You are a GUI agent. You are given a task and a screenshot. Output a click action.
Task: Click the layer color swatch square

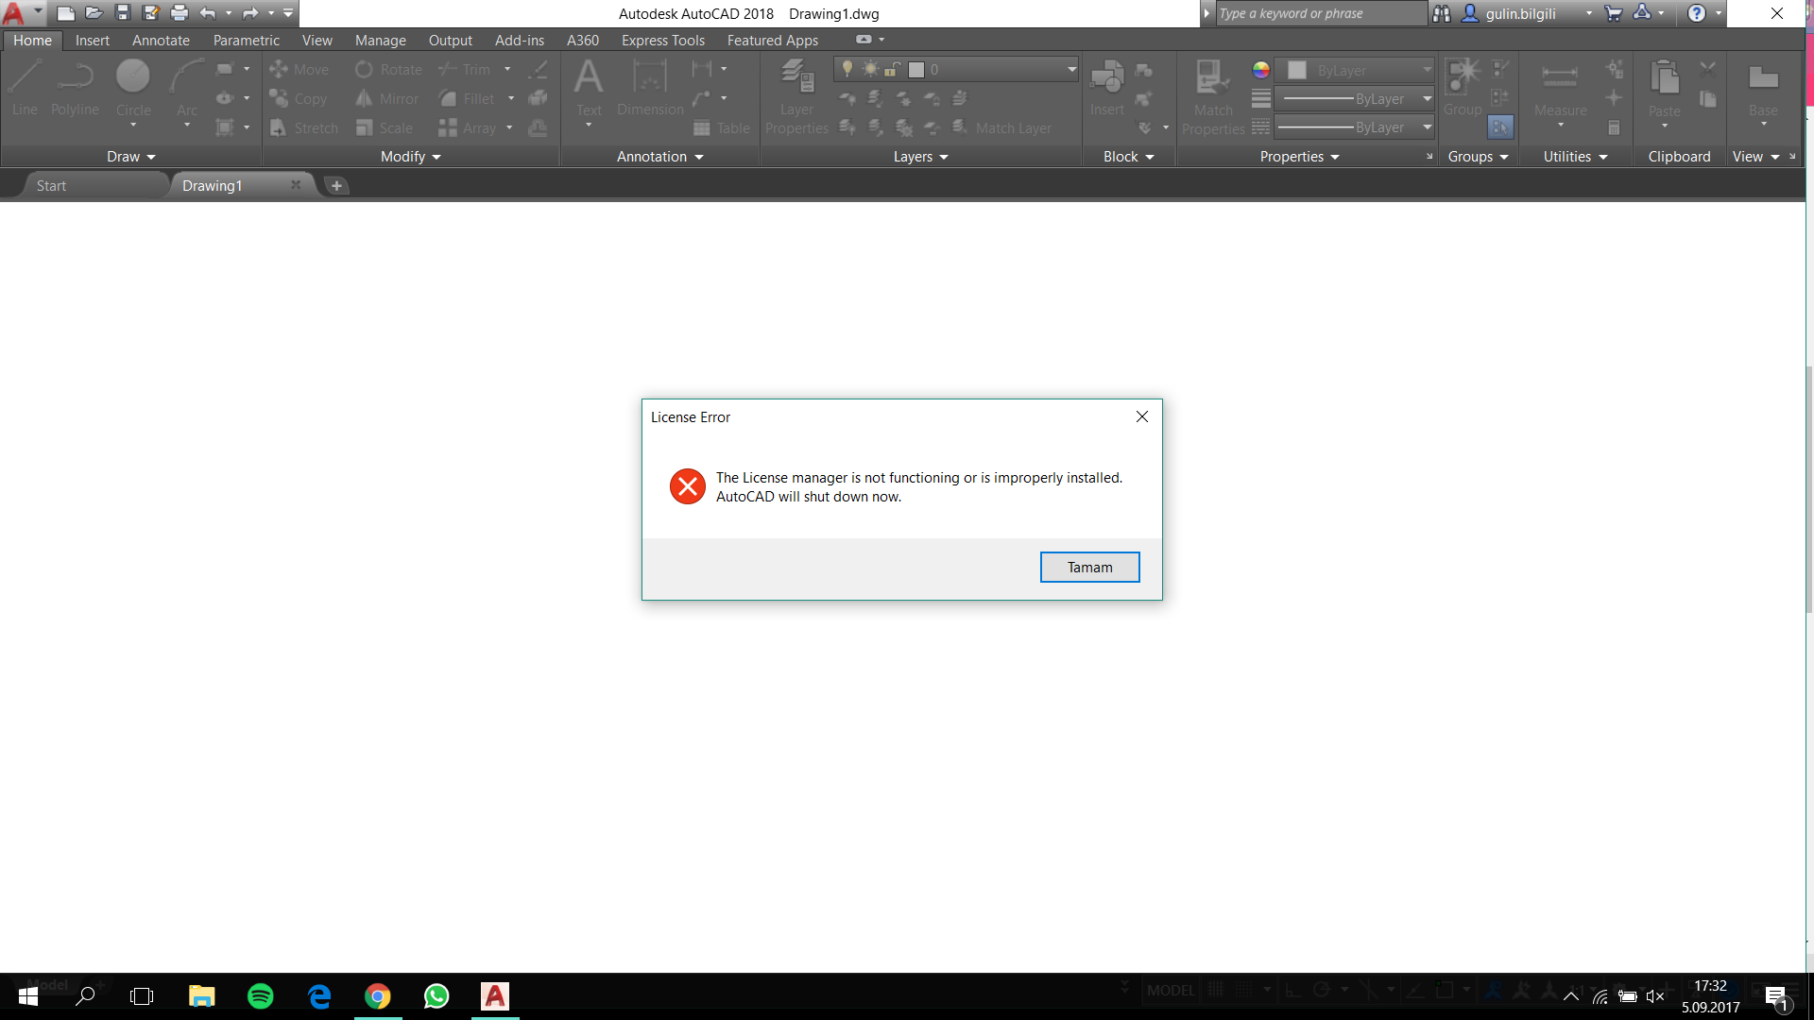point(916,70)
